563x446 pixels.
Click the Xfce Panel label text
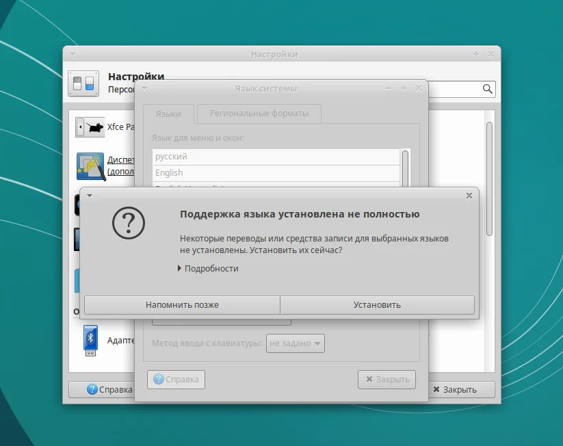pos(120,127)
